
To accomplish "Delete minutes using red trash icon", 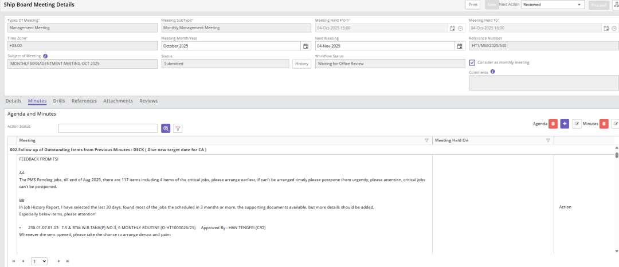I will click(604, 124).
